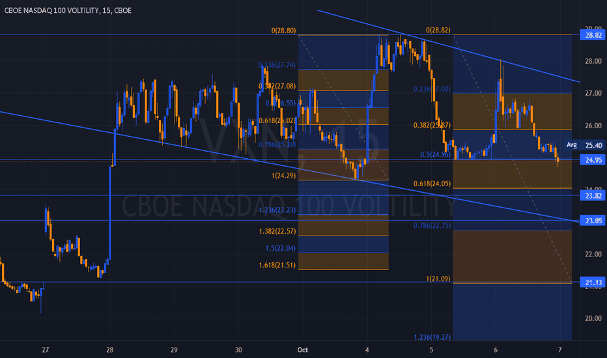Select the Fibonacci label 1(24.29)
This screenshot has width=607, height=358.
283,176
